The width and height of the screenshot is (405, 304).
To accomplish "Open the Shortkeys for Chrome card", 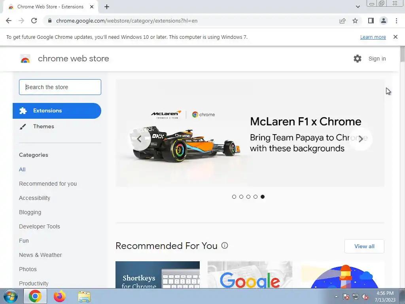I will click(x=157, y=275).
